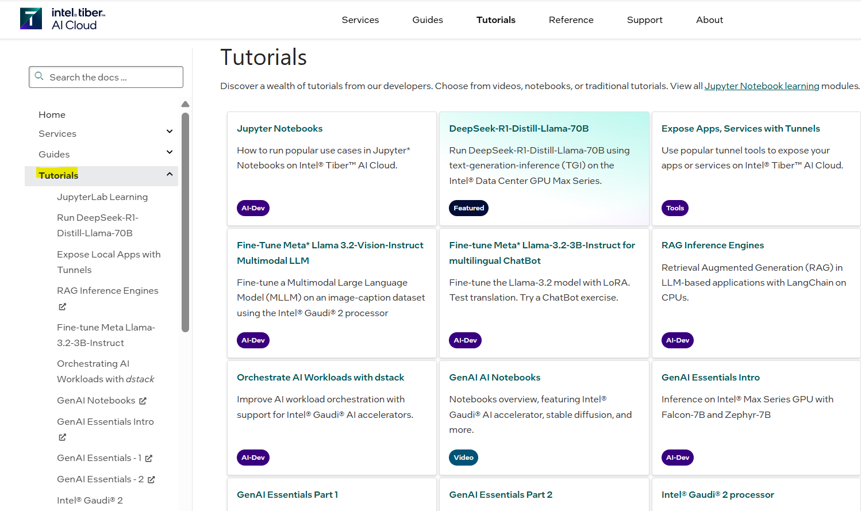861x511 pixels.
Task: Click Tools badge on Expose Apps card
Action: click(x=675, y=208)
